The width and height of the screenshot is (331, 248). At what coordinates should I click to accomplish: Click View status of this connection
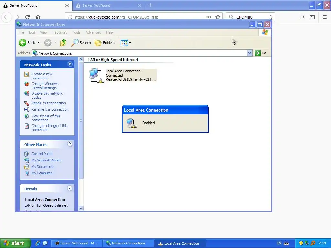point(46,118)
